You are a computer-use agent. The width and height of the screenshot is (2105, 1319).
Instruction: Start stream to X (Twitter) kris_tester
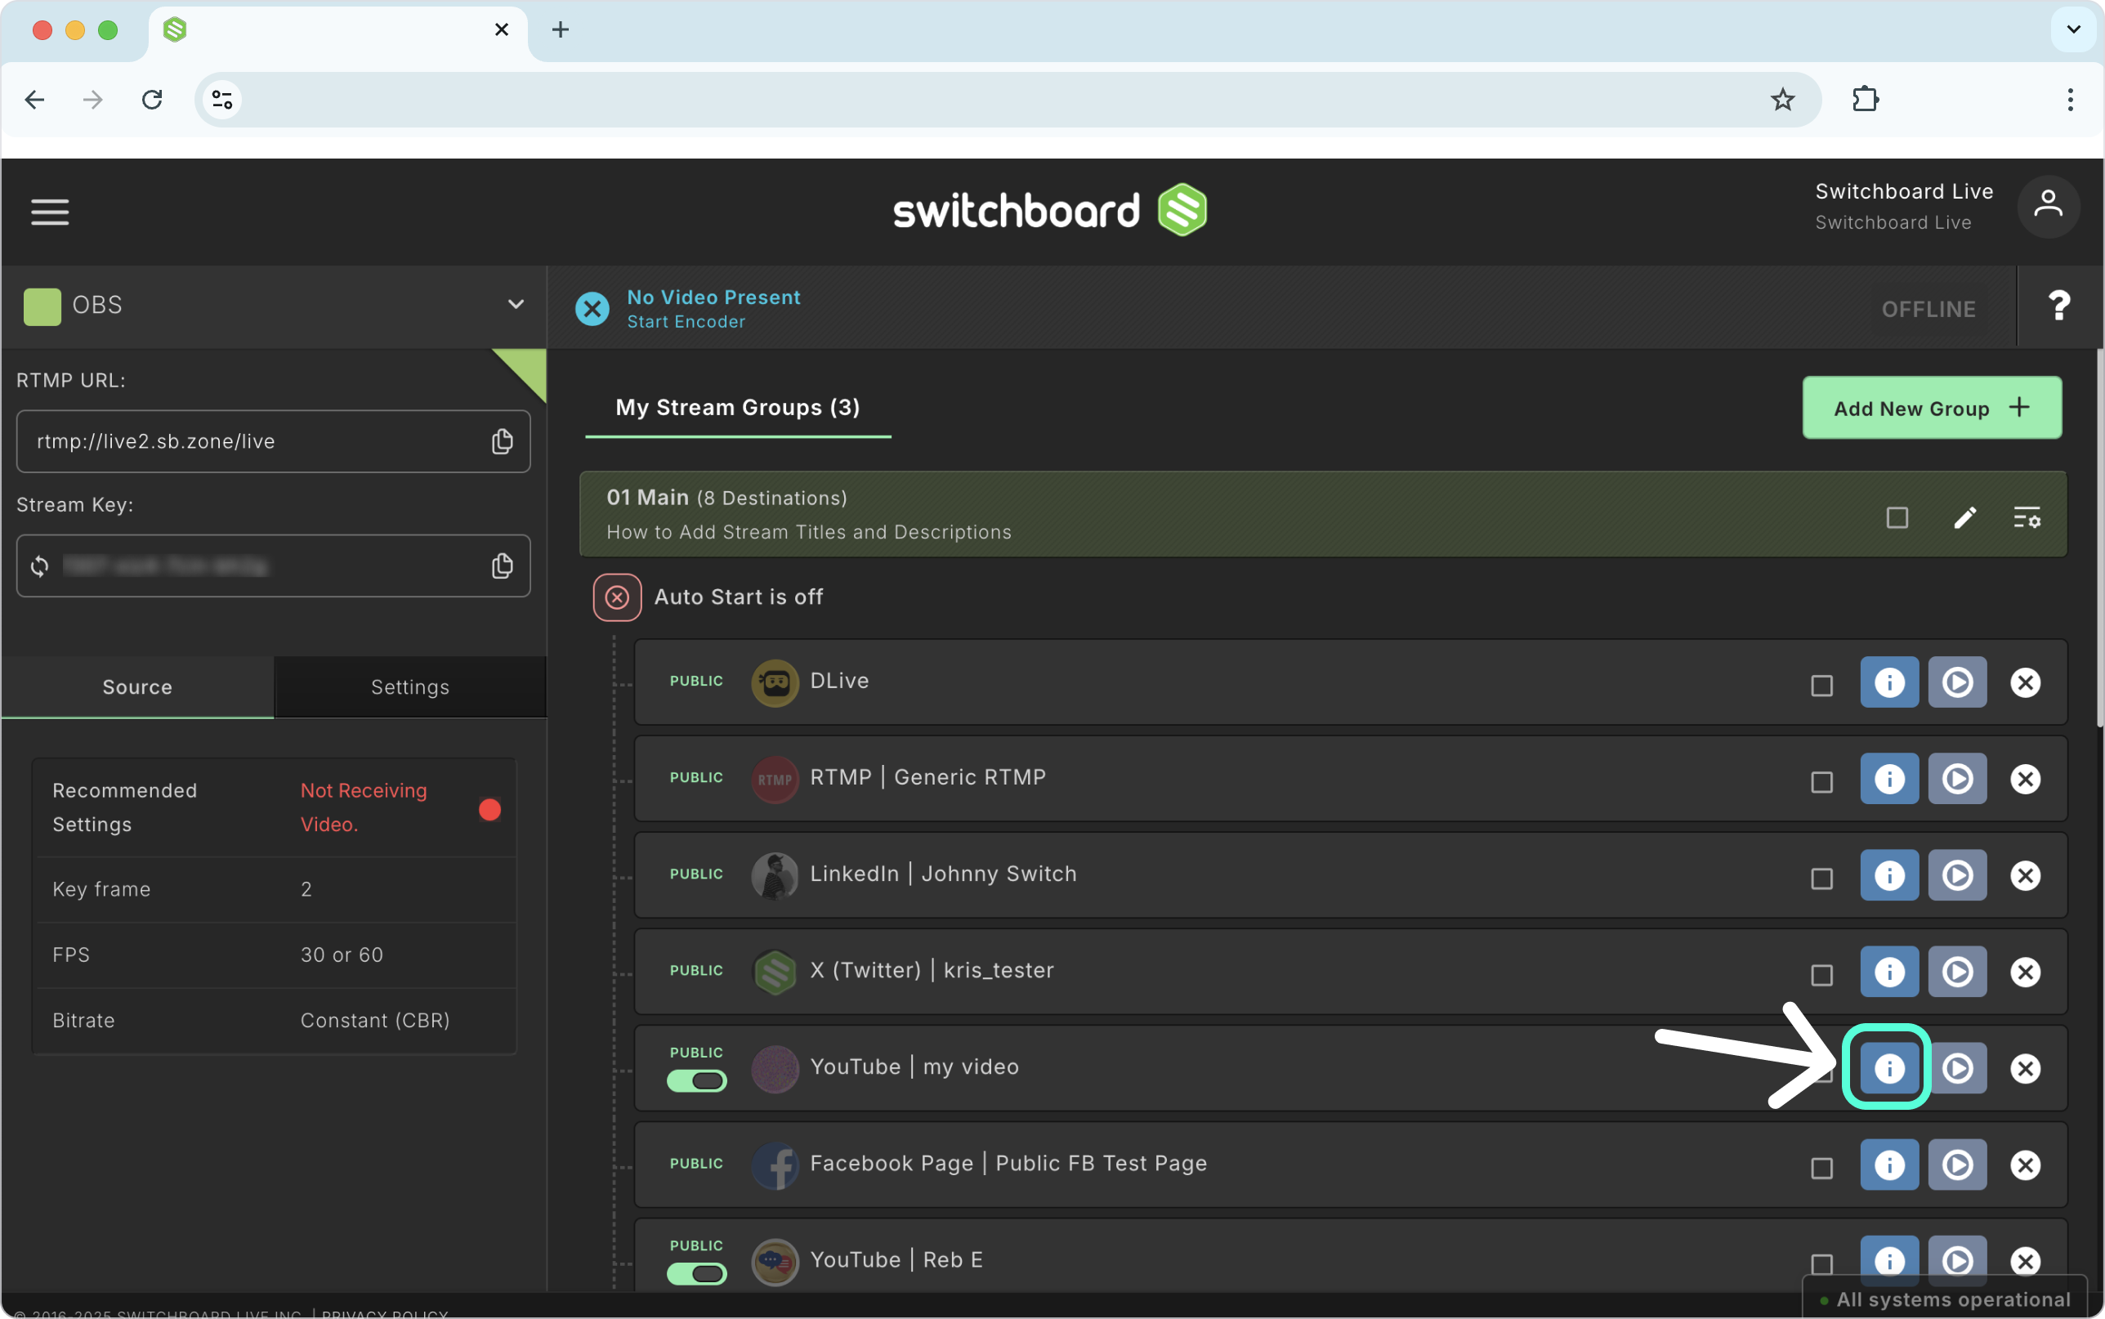[x=1957, y=972]
